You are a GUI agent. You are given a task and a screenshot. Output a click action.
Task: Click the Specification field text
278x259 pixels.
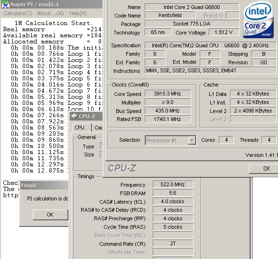point(210,45)
